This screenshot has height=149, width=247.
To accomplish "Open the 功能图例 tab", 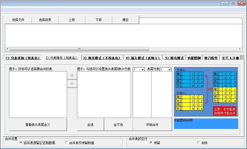I will pos(194,58).
